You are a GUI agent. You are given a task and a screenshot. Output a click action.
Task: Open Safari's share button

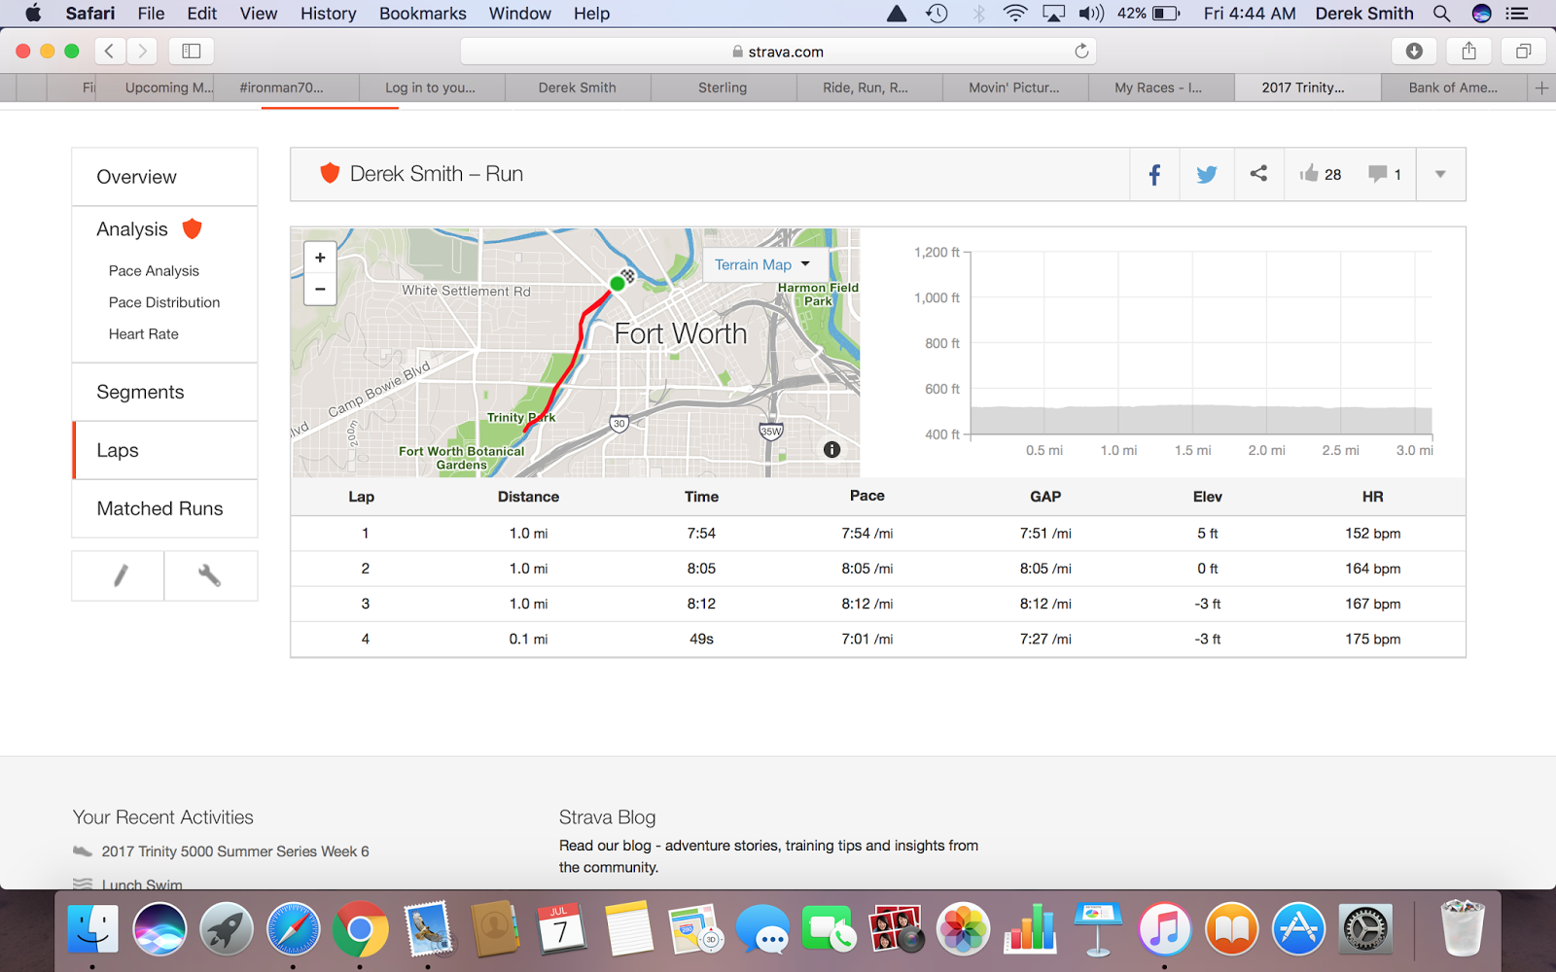1468,52
